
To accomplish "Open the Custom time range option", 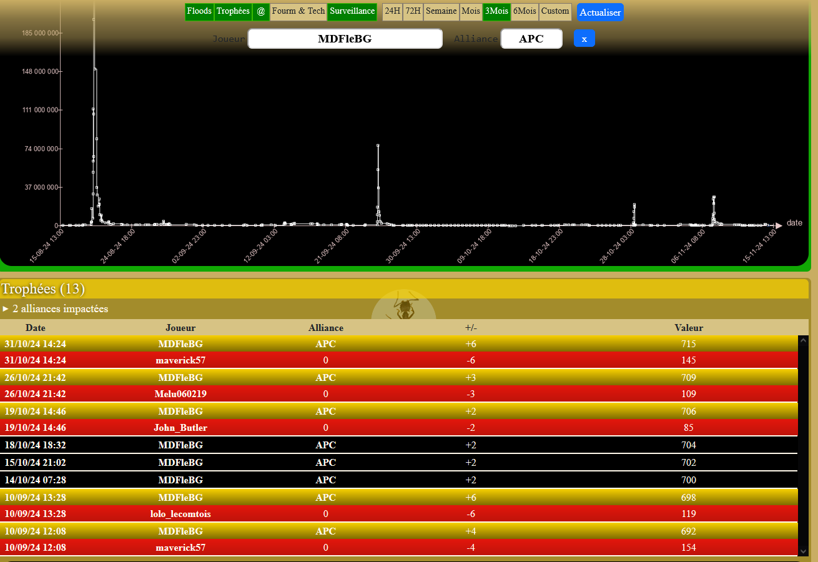I will tap(555, 12).
